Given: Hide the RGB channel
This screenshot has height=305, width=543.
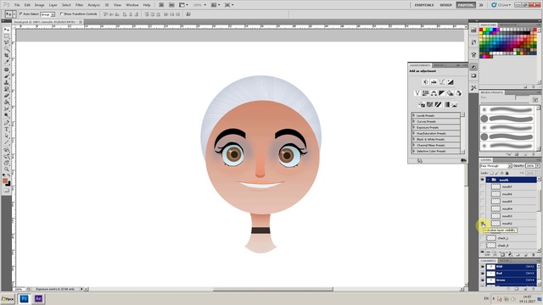Looking at the screenshot, I should point(483,267).
